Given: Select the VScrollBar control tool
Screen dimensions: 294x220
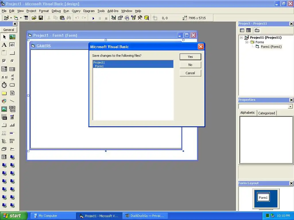Looking at the screenshot, I should click(x=12, y=77).
